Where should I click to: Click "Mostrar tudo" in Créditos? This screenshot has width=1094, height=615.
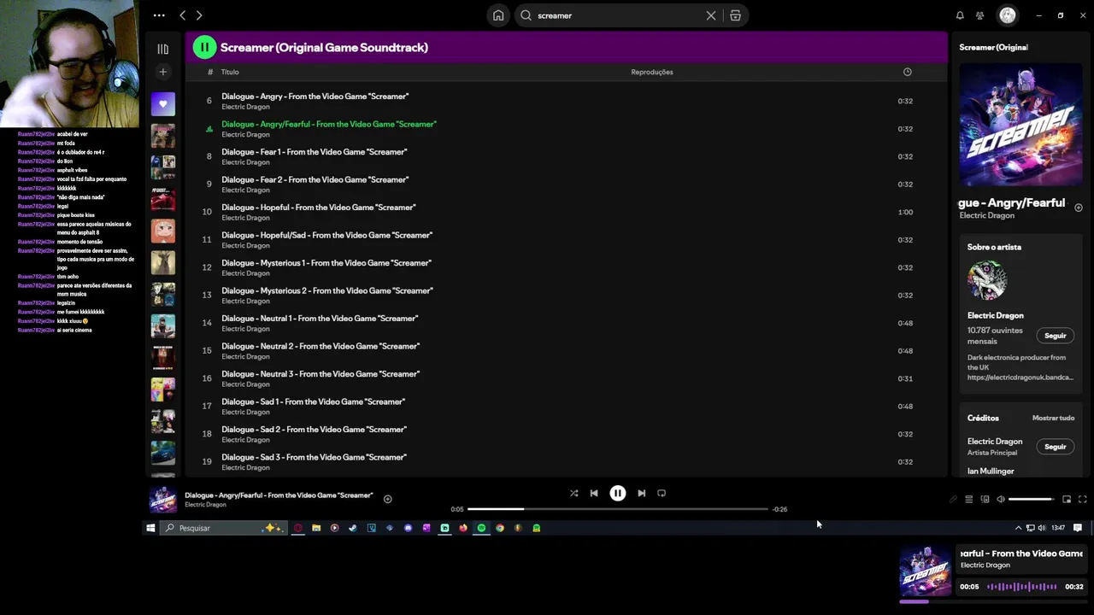[x=1053, y=418]
